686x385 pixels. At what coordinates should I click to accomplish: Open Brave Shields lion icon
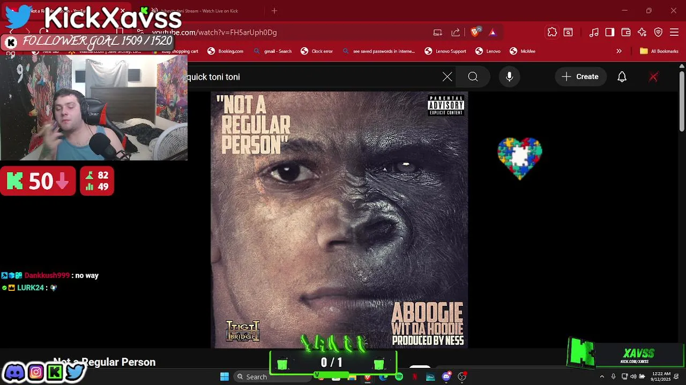tap(475, 32)
